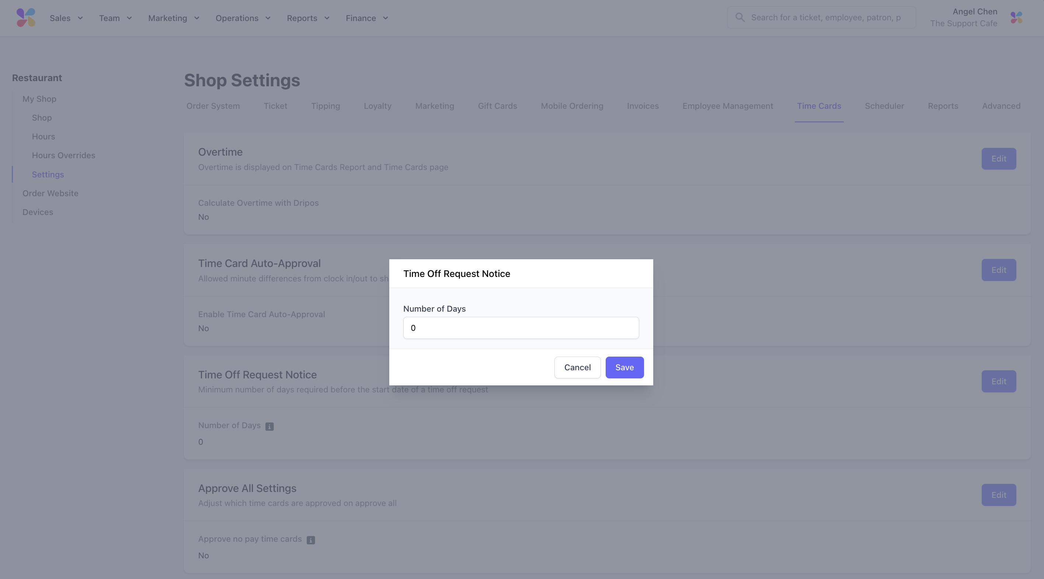Expand the Reports navigation dropdown
The width and height of the screenshot is (1044, 579).
pos(309,18)
